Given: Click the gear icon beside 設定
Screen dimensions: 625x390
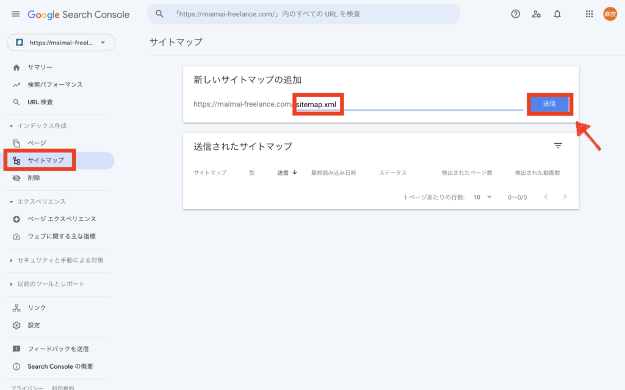Looking at the screenshot, I should pyautogui.click(x=16, y=325).
